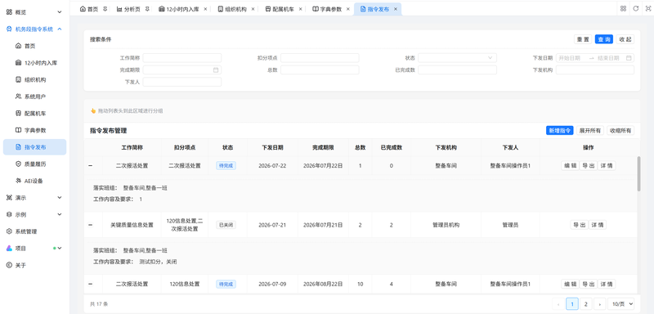Switch to the 配属机车 tab
This screenshot has width=654, height=314.
pyautogui.click(x=280, y=9)
